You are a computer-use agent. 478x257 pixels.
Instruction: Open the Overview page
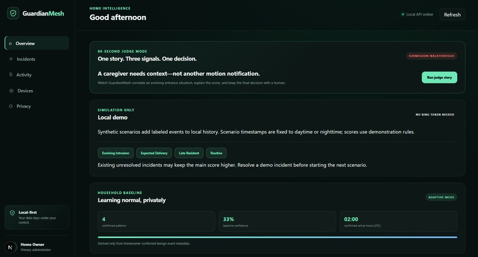point(37,43)
